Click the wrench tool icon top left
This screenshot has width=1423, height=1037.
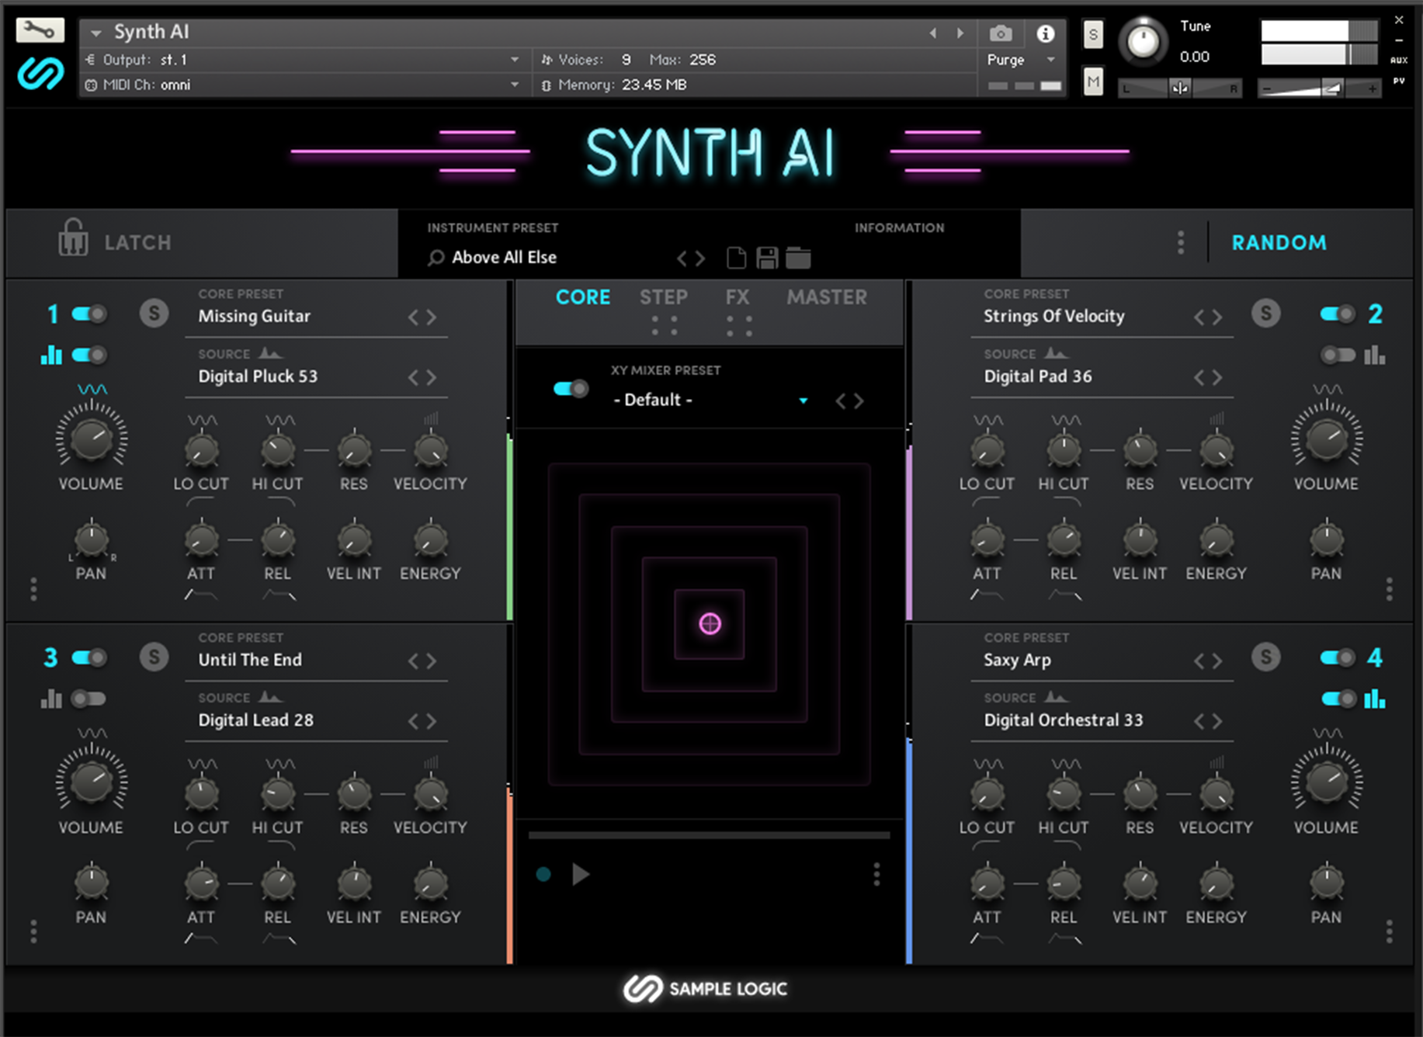(x=41, y=30)
